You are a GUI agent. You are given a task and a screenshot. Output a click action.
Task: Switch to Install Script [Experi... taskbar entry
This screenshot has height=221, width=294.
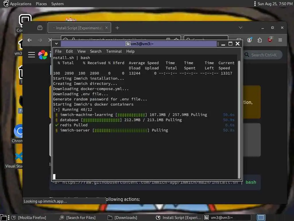179,218
